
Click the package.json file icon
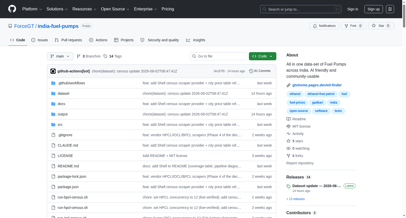(53, 187)
